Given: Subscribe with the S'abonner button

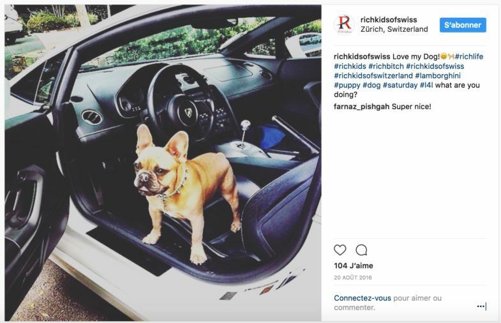Looking at the screenshot, I should click(463, 25).
